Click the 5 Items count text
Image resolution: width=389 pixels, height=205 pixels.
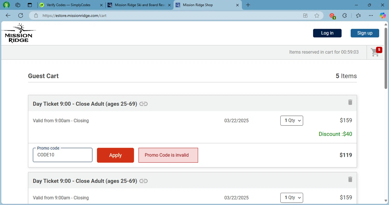(346, 76)
